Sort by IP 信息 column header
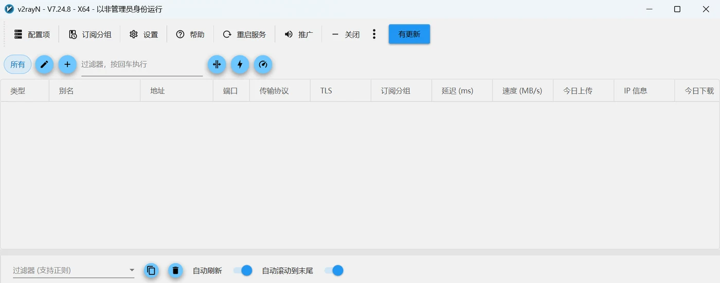 click(x=644, y=90)
